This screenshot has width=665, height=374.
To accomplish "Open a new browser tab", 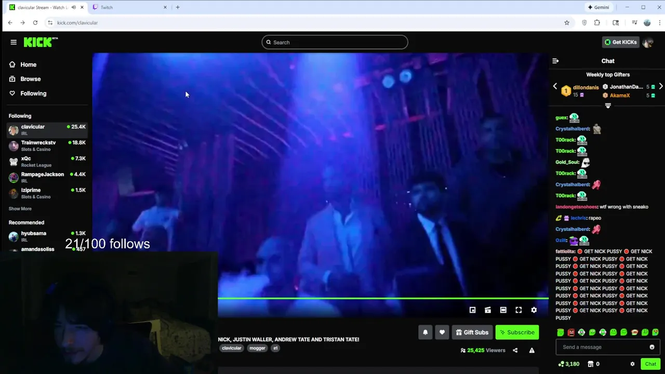I will (178, 7).
